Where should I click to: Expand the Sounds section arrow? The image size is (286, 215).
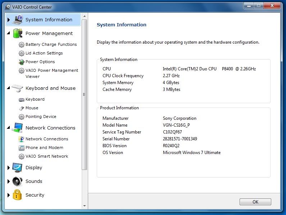point(8,181)
